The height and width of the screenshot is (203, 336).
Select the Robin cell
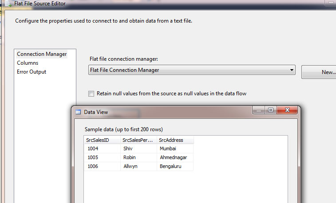point(138,157)
